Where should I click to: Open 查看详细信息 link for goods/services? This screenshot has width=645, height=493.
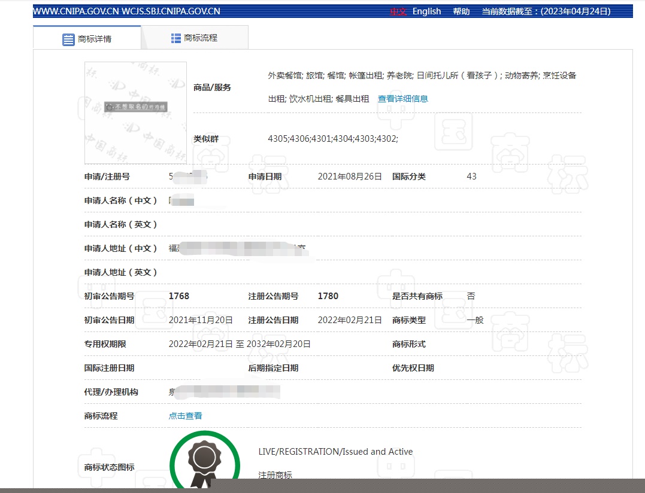[402, 99]
